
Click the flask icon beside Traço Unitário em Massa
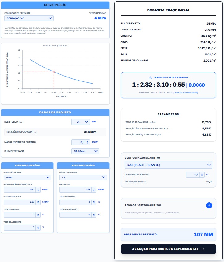point(150,77)
